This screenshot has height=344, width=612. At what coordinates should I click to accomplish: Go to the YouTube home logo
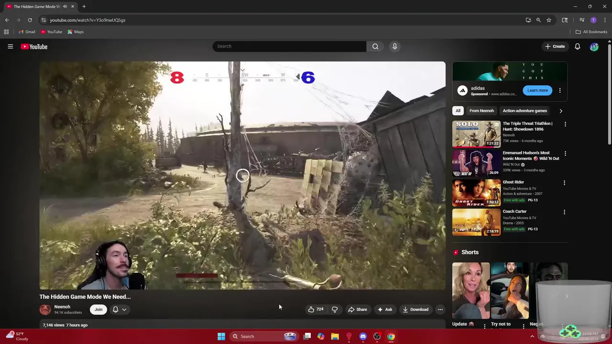(34, 46)
